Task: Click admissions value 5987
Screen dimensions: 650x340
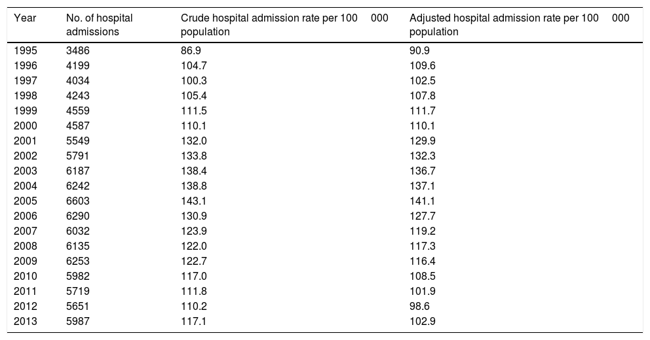Action: click(x=78, y=322)
